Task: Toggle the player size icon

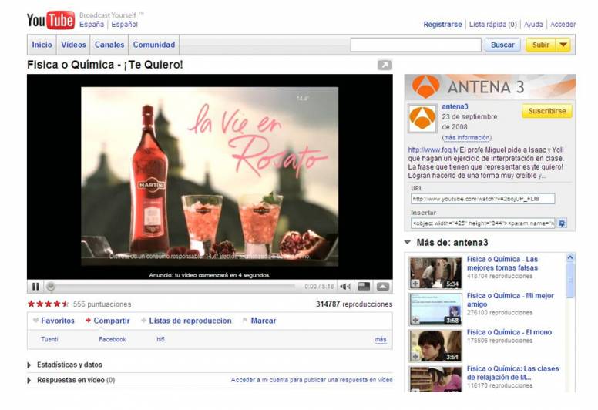Action: [x=364, y=287]
